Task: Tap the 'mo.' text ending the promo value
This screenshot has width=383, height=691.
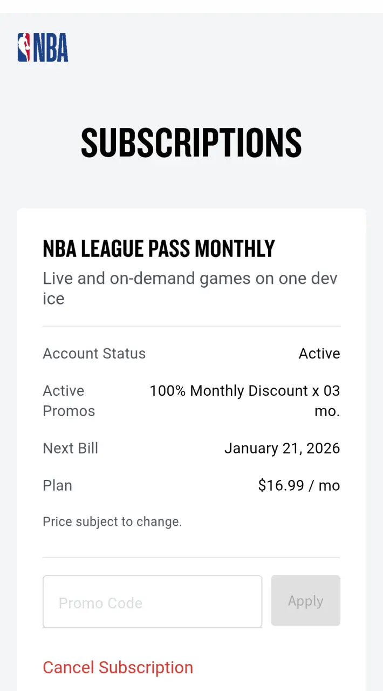Action: click(x=327, y=411)
